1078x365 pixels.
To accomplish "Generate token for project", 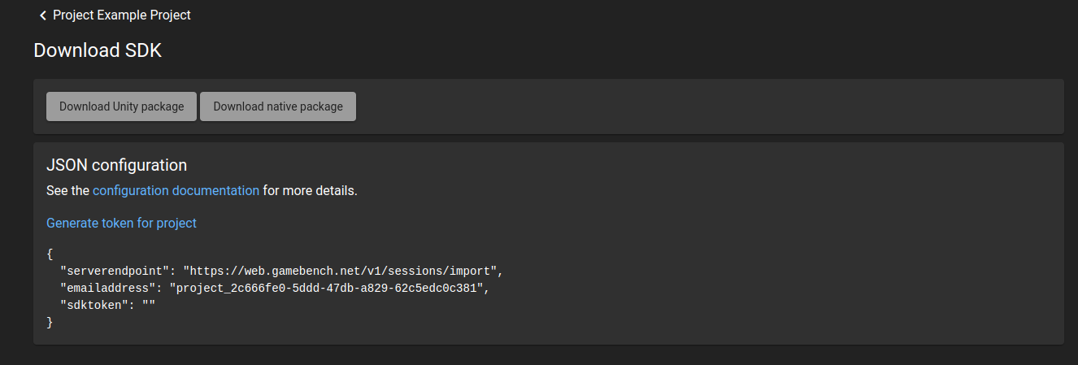I will point(121,223).
